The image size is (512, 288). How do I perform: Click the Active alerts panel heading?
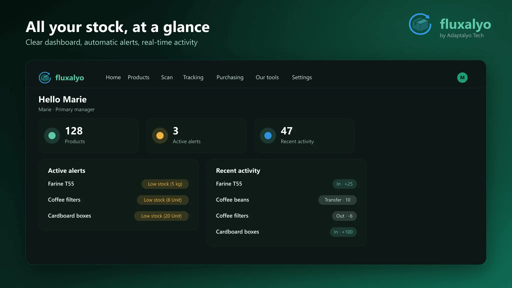coord(66,171)
